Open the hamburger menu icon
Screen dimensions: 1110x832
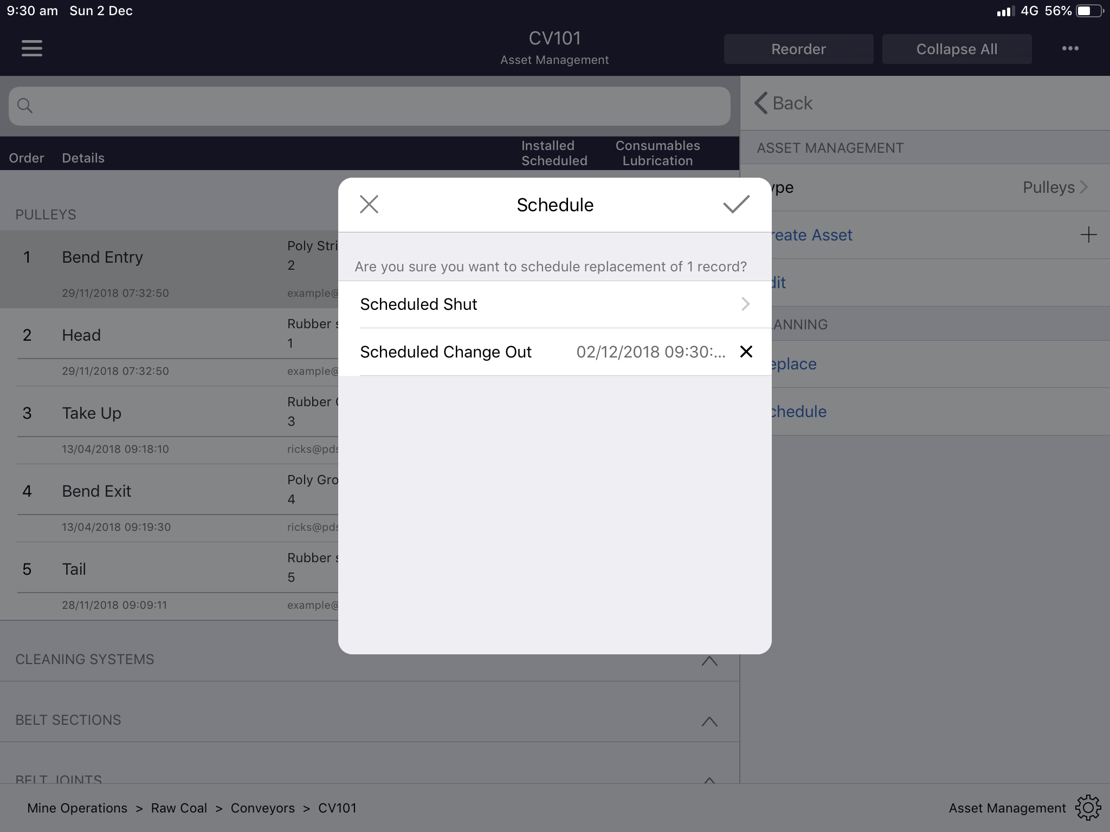(x=32, y=48)
